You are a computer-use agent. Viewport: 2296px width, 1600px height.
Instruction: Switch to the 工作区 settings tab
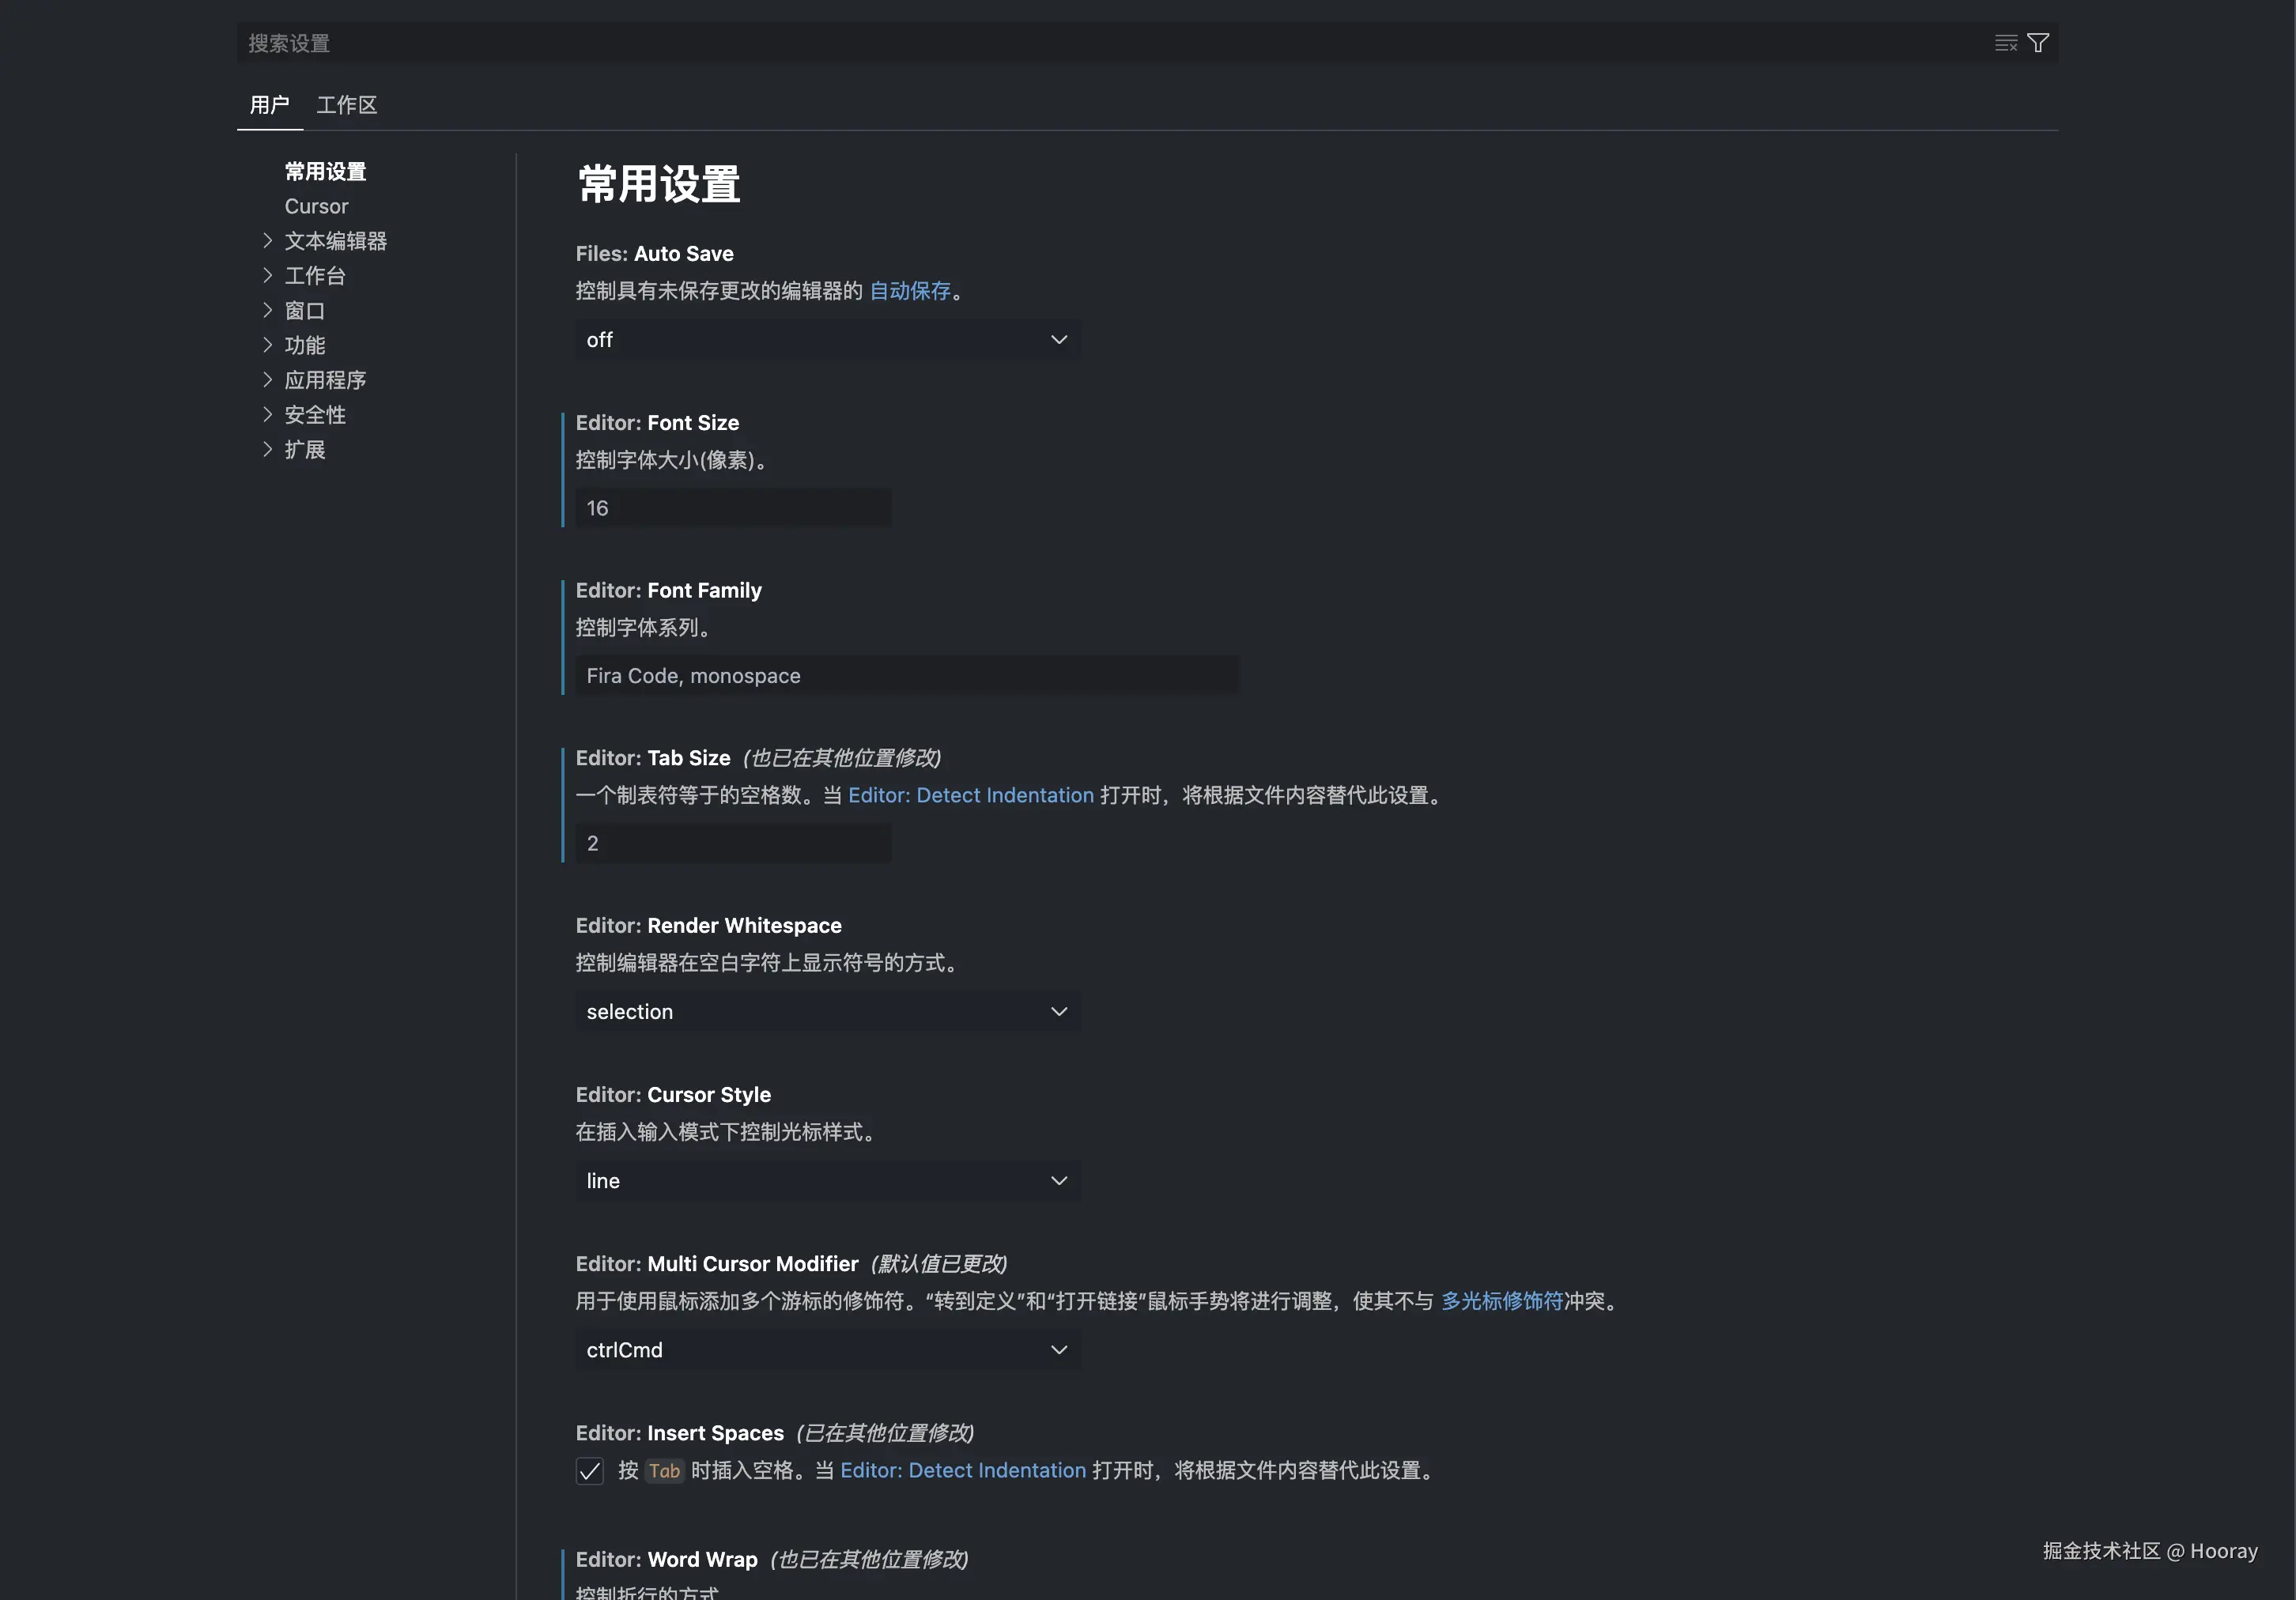[346, 105]
